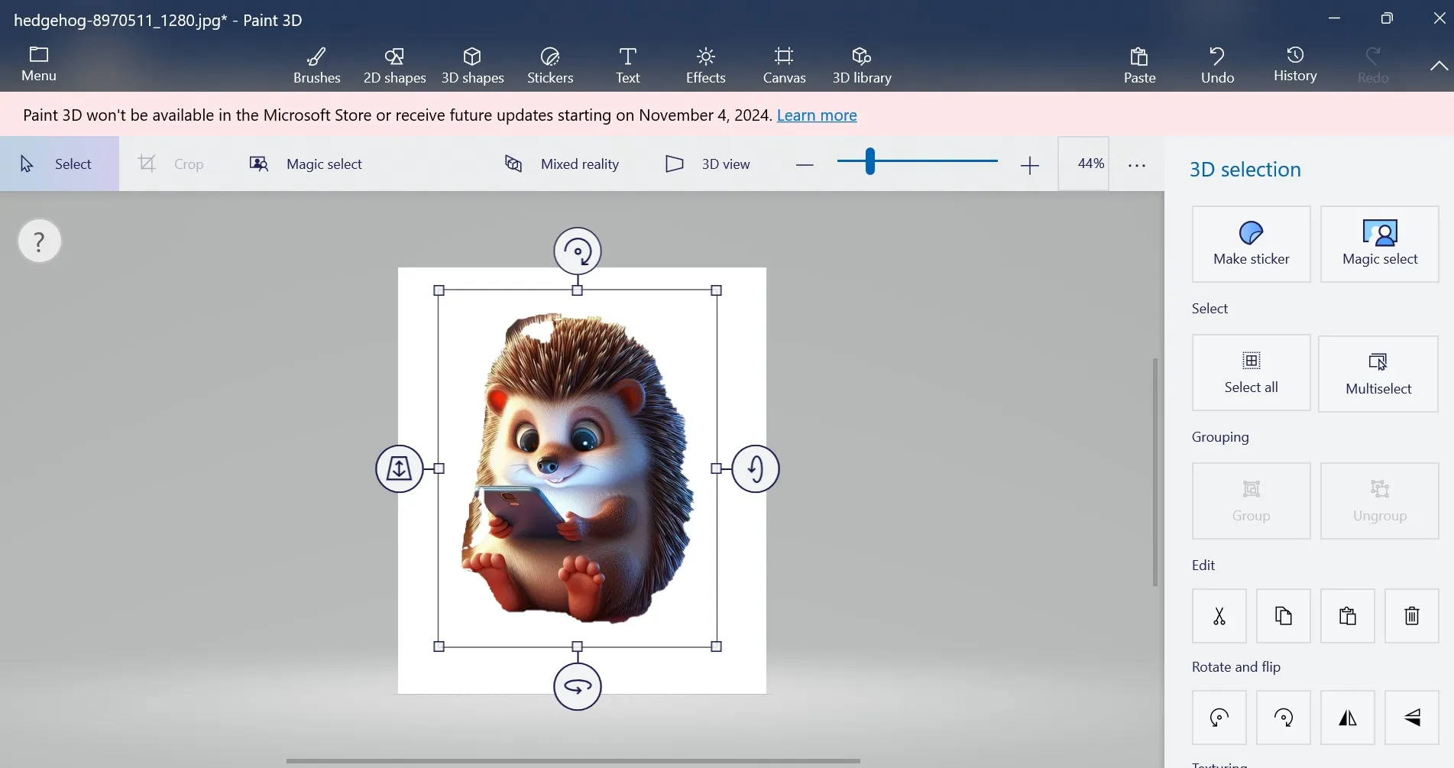The image size is (1454, 768).
Task: Select the Text tool tab
Action: pos(627,65)
